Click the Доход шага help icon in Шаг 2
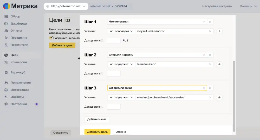This screenshot has height=140, width=260. click(x=102, y=74)
